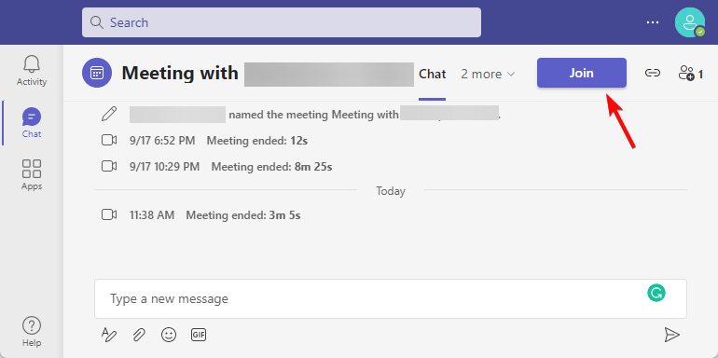
Task: Open Help from the sidebar
Action: [32, 332]
